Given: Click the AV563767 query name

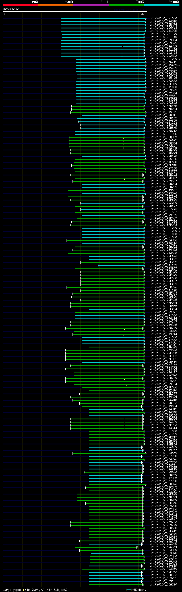Looking at the screenshot, I should (x=11, y=9).
